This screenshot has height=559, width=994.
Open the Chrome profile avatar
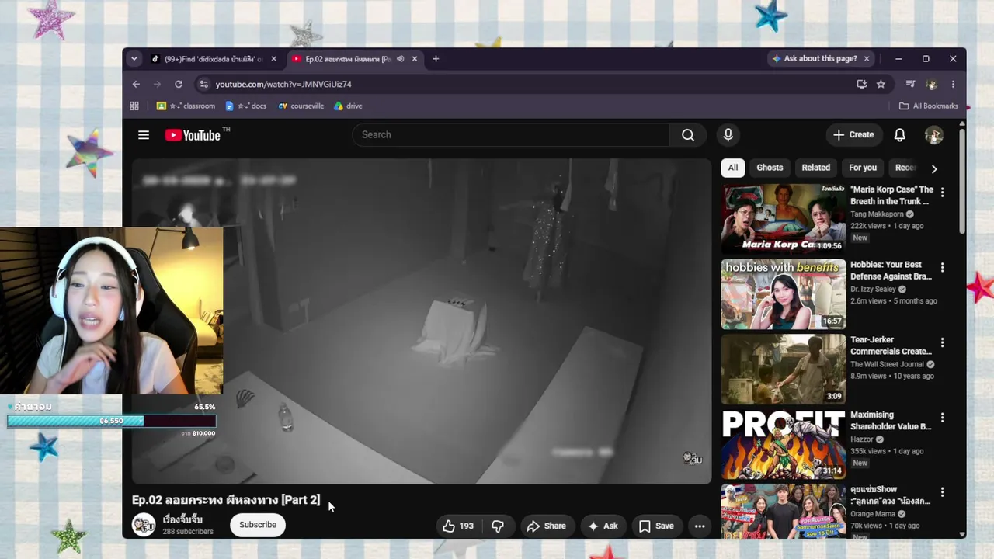click(932, 84)
